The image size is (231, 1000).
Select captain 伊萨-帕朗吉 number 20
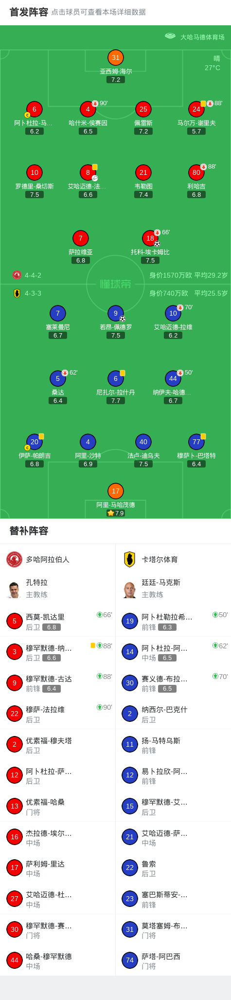pyautogui.click(x=35, y=442)
